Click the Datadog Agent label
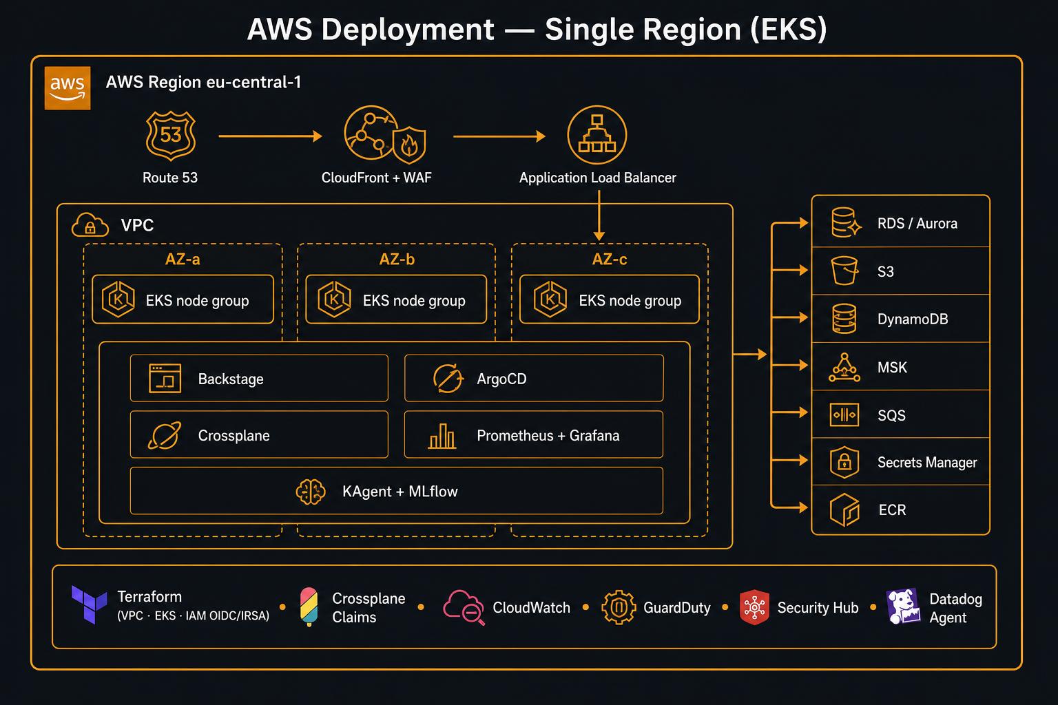Viewport: 1058px width, 705px height. tap(955, 608)
